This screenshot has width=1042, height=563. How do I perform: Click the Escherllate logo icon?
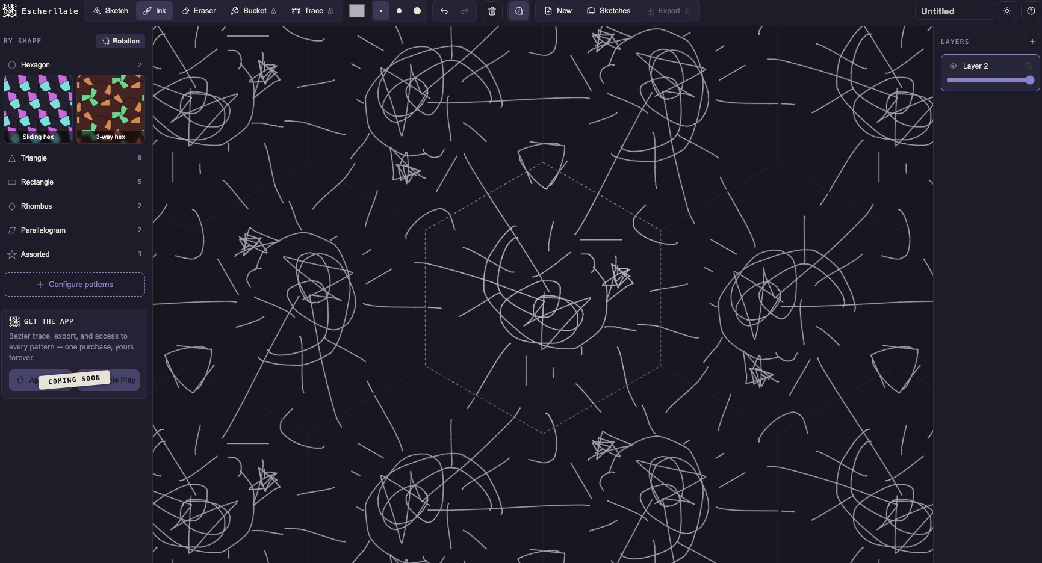click(x=10, y=11)
